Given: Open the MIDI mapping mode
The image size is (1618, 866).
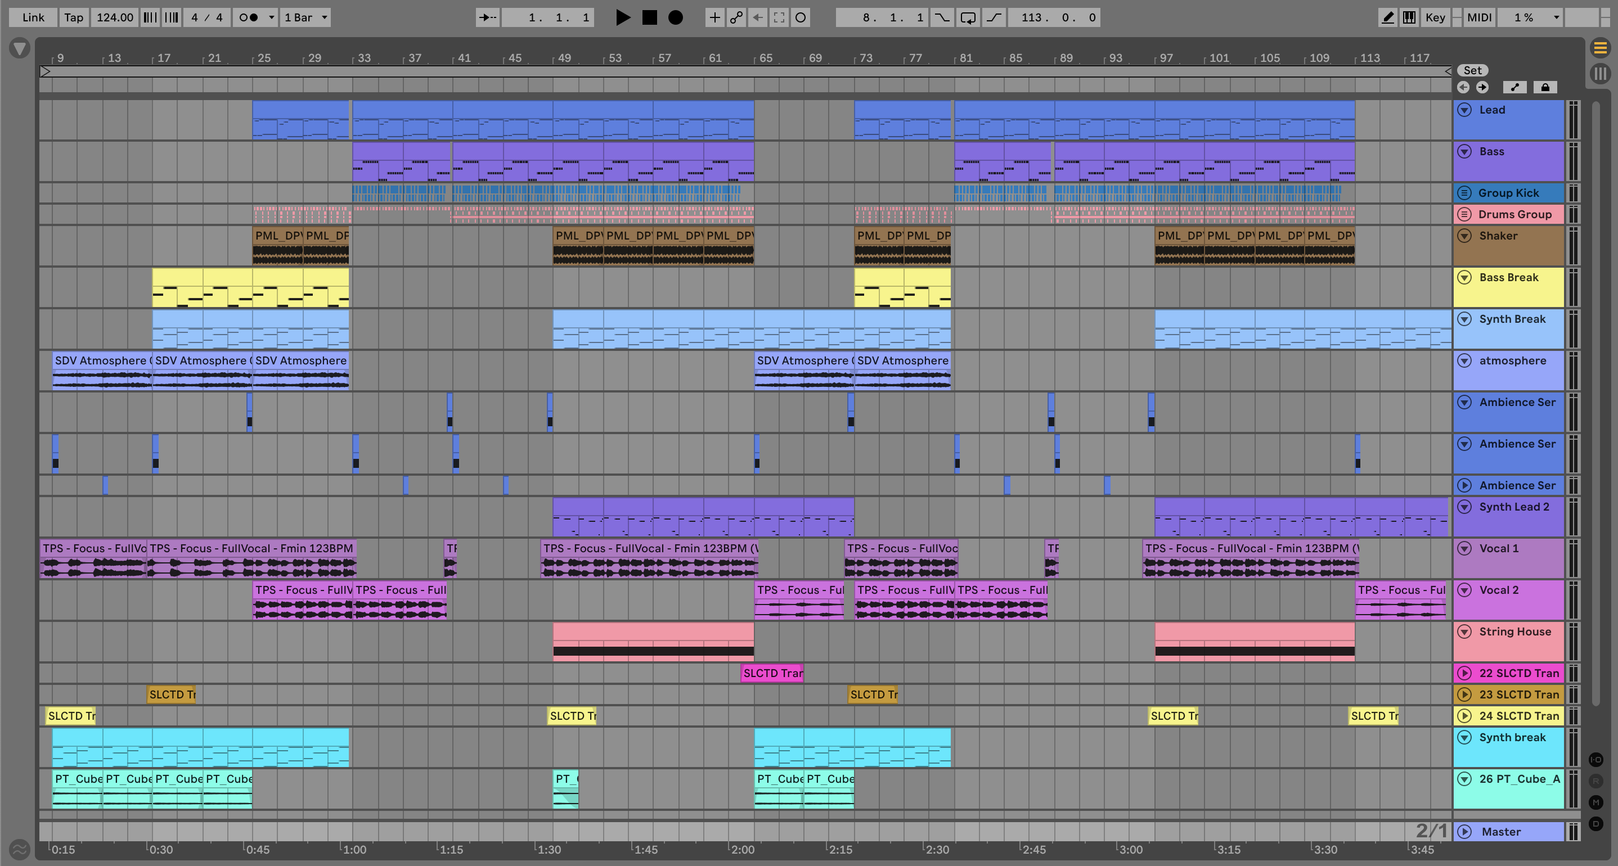Looking at the screenshot, I should pos(1478,17).
